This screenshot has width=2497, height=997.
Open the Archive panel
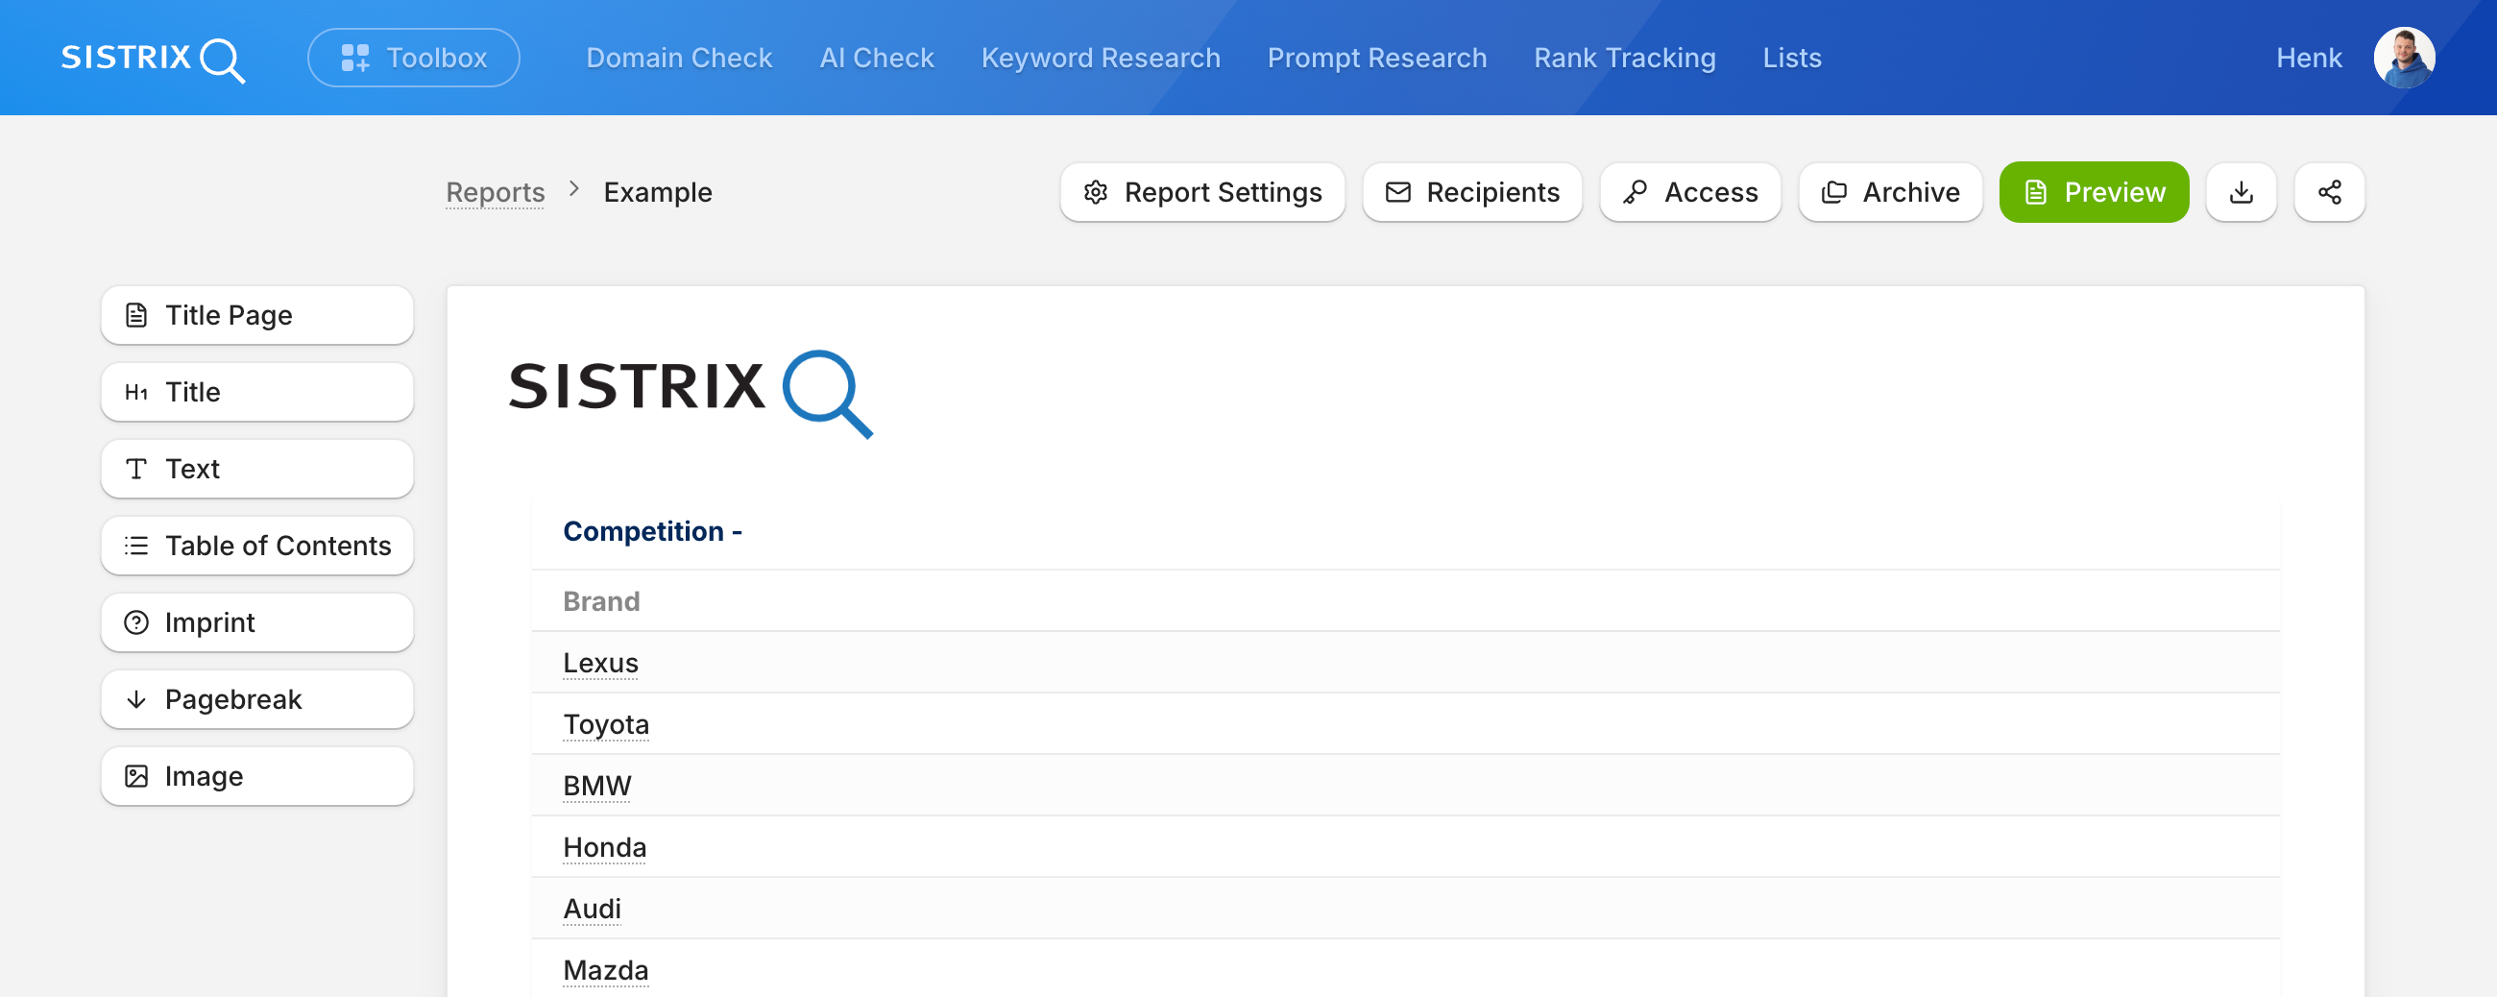(1890, 192)
